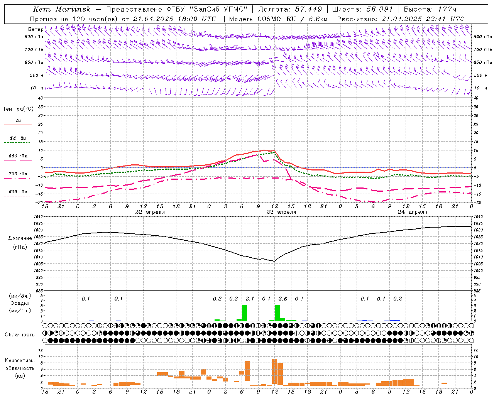The height and width of the screenshot is (395, 494).
Task: Click the Kem_Mariinsk station title
Action: pos(62,9)
